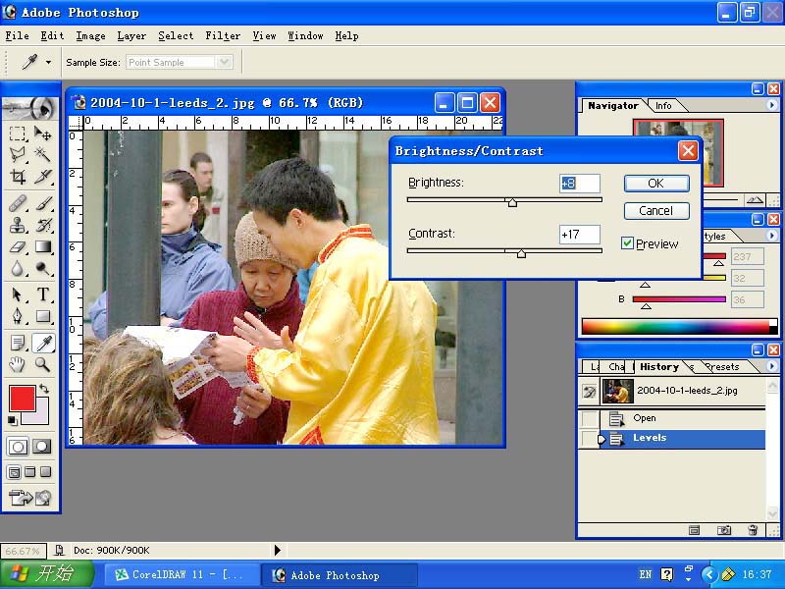Choose the Type tool
Viewport: 785px width, 589px height.
(43, 295)
